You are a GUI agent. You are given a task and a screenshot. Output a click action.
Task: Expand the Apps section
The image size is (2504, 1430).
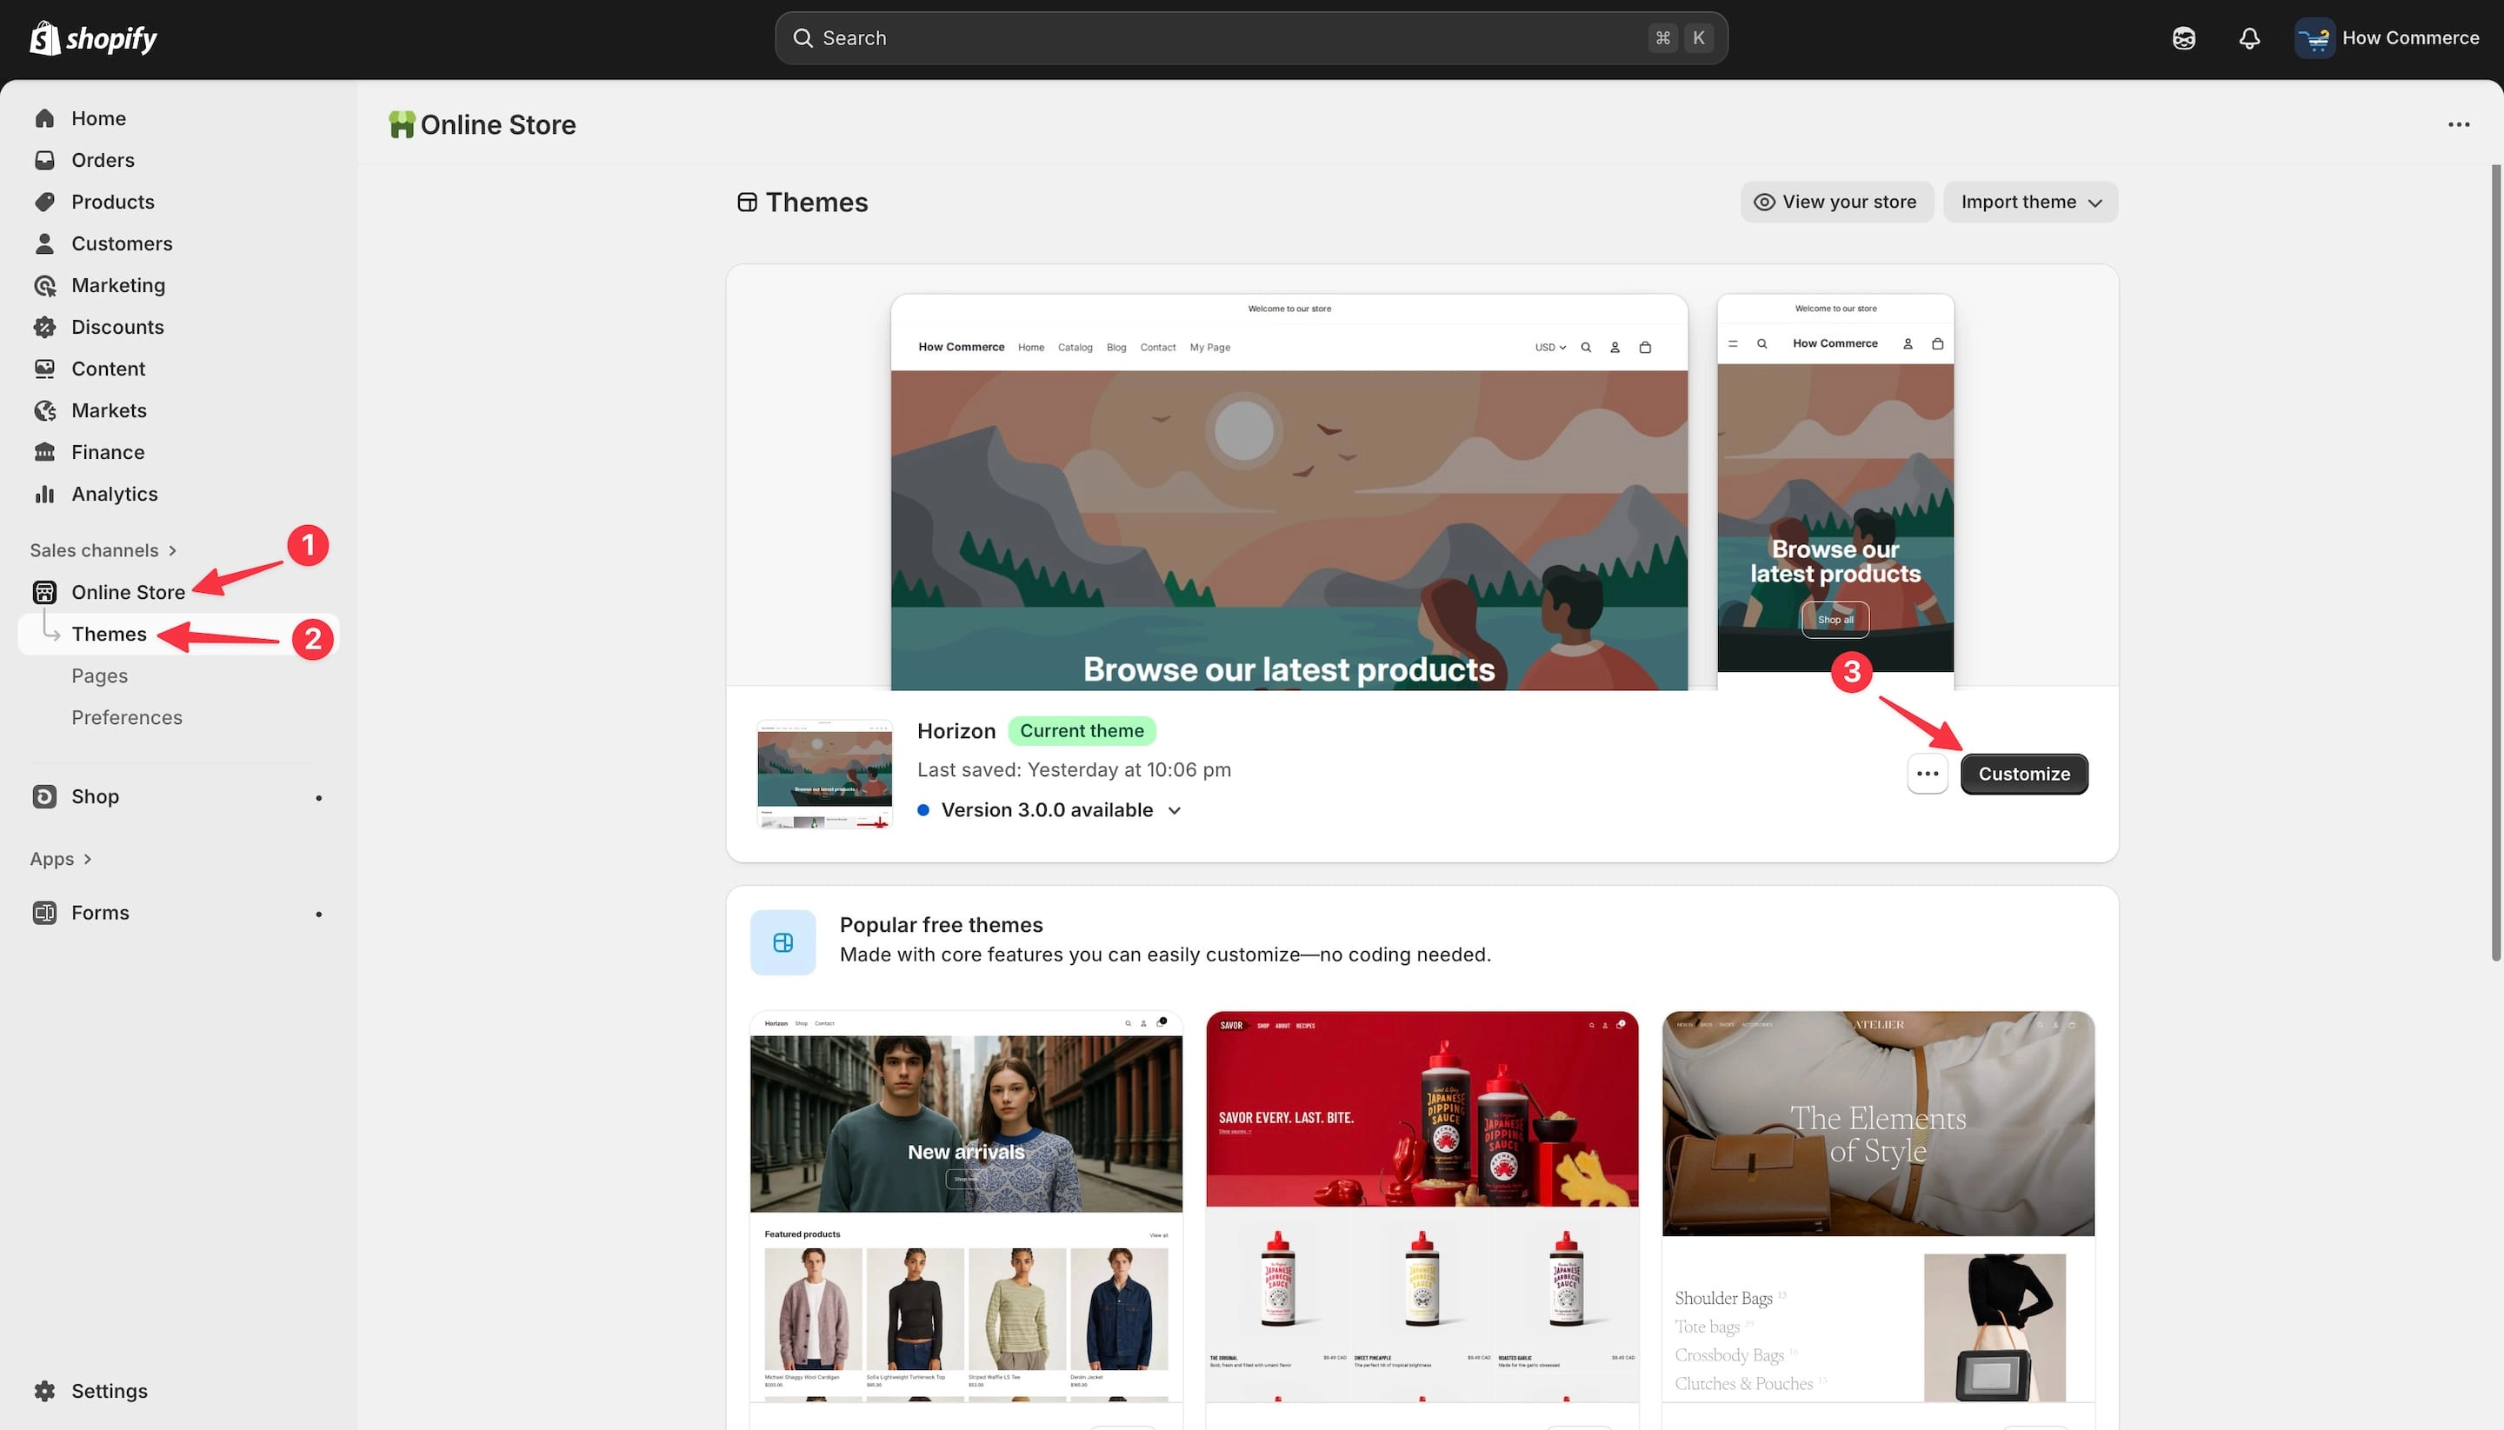(61, 860)
